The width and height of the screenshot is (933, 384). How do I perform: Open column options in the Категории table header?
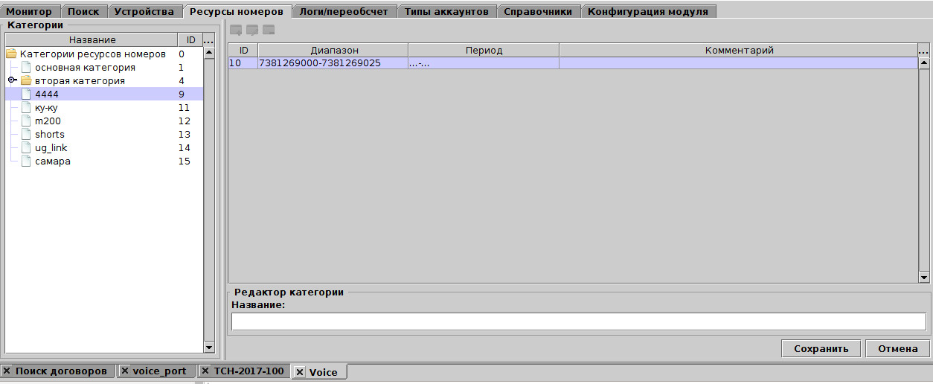point(208,40)
